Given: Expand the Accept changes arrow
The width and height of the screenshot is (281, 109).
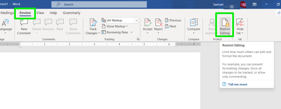Looking at the screenshot, I should pos(147,33).
